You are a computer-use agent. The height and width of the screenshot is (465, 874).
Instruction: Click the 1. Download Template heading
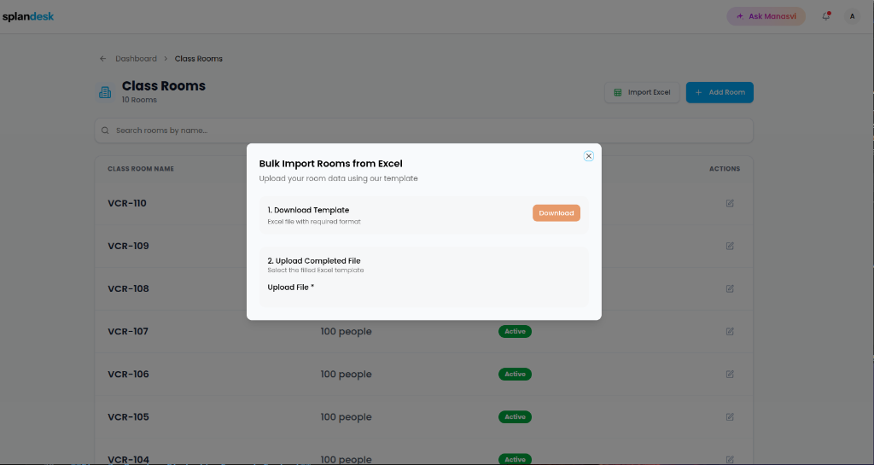(308, 210)
